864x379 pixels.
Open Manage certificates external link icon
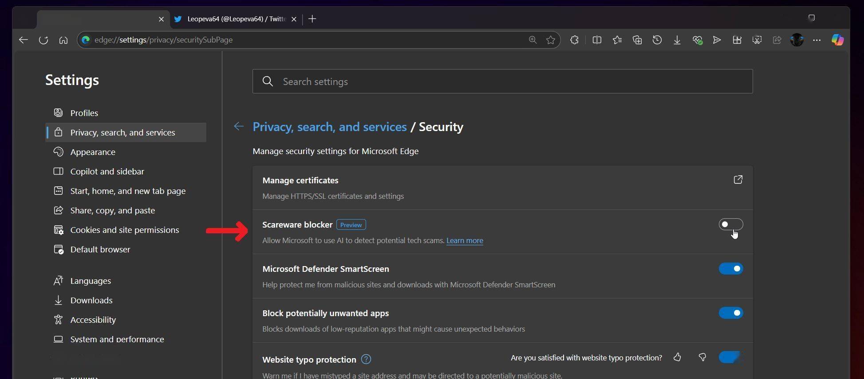738,179
